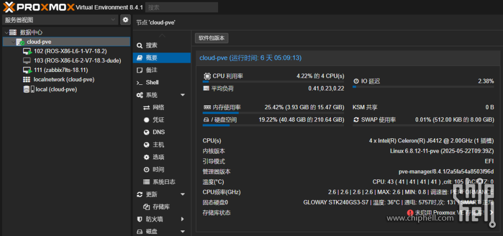Select the kernel version Linux 6.8.12-11-pve text
Viewport: 503px width, 236px height.
click(442, 151)
